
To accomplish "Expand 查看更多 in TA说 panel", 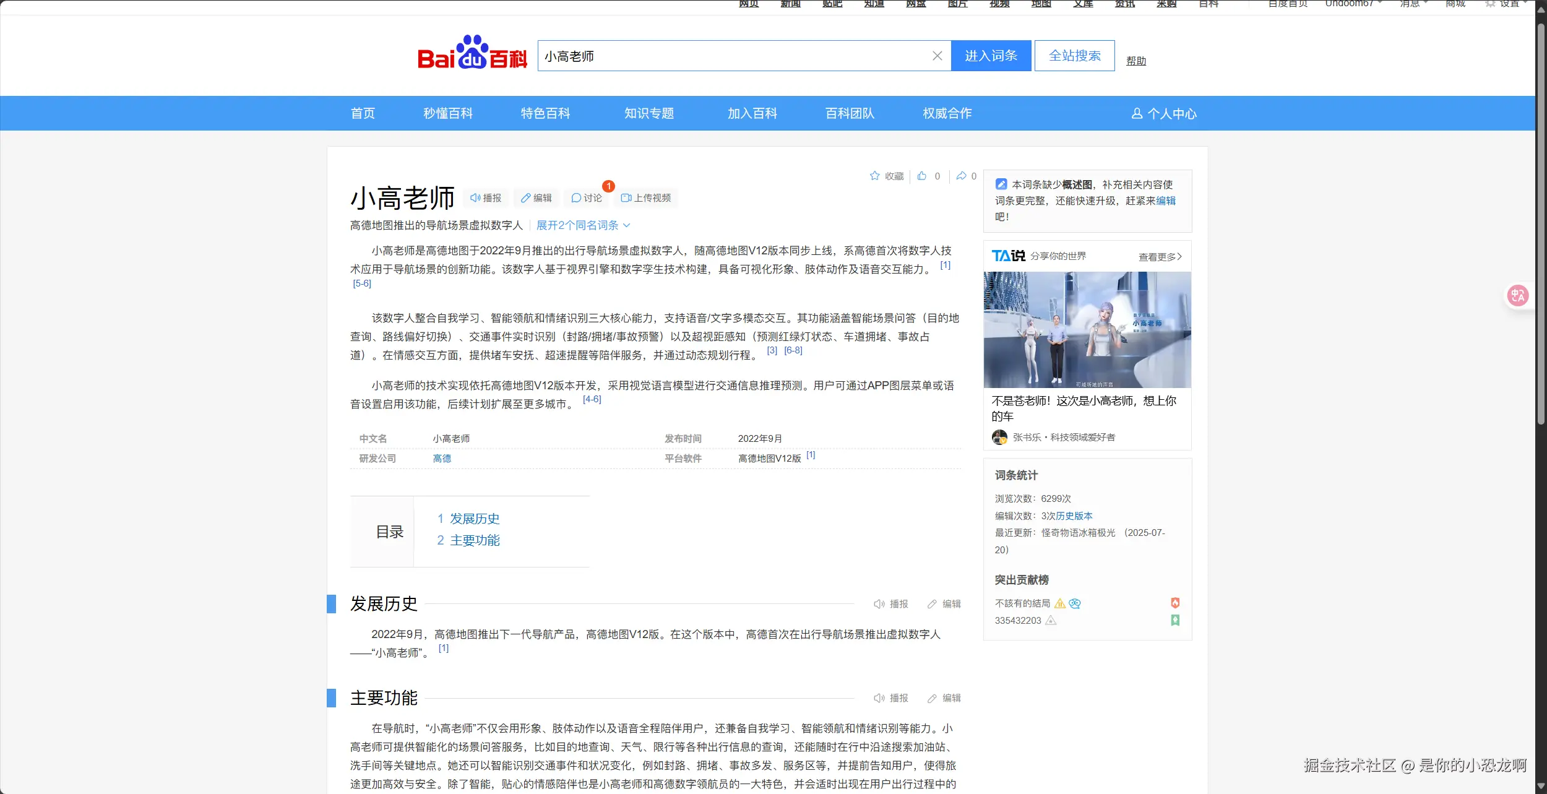I will point(1160,257).
